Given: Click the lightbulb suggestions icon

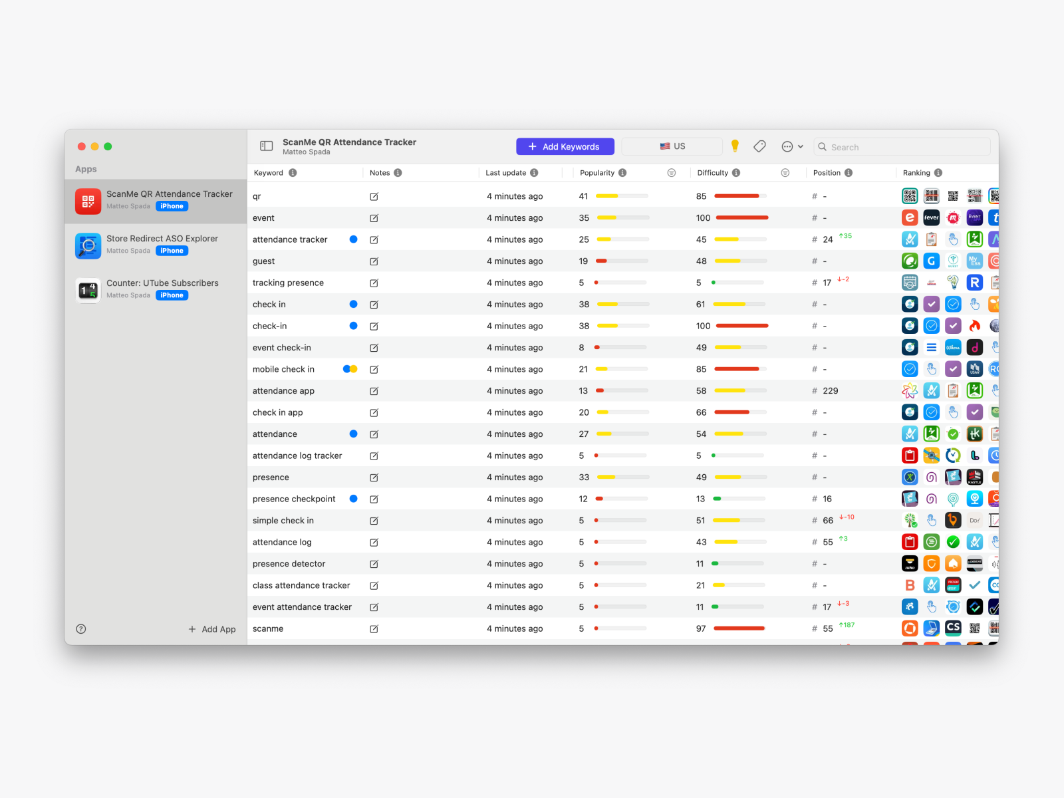Looking at the screenshot, I should tap(735, 146).
